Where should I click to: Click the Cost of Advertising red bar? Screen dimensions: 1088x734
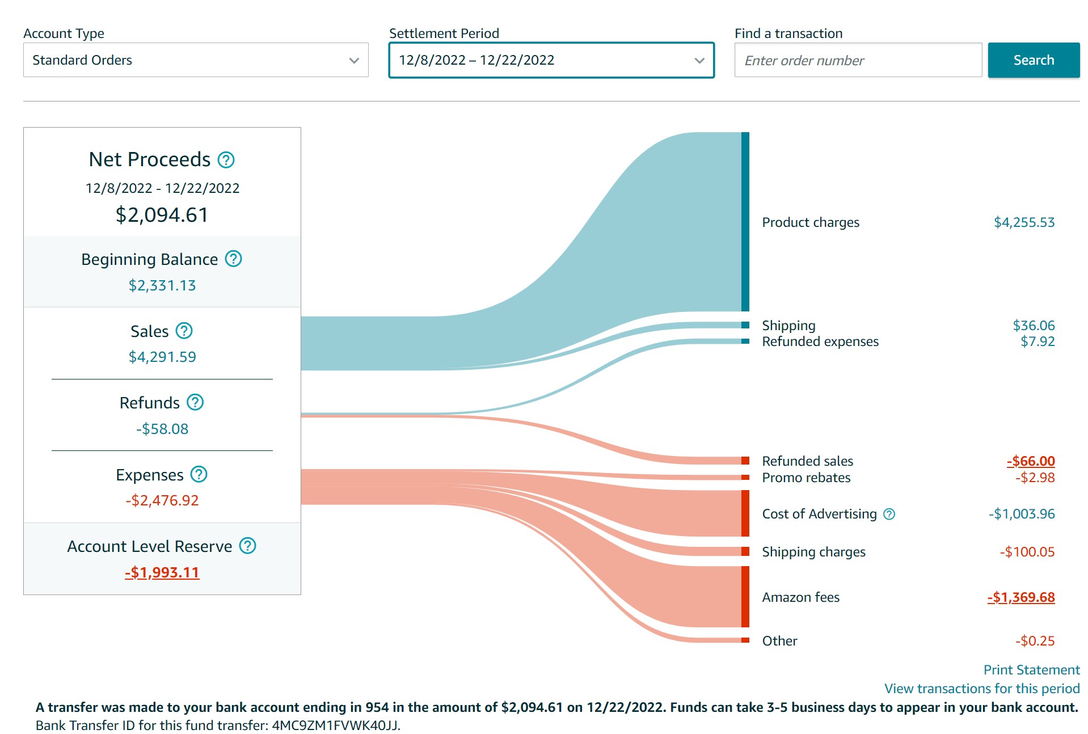pyautogui.click(x=745, y=513)
